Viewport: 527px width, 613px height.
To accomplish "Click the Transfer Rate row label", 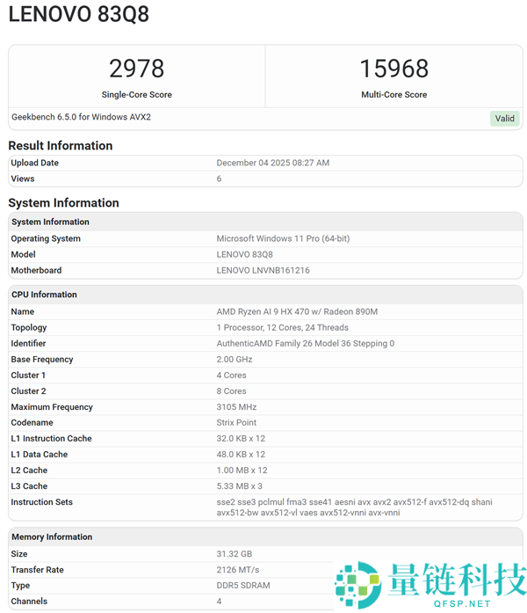I will coord(37,570).
